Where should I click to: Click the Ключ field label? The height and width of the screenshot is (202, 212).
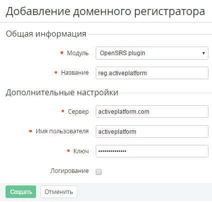pos(81,151)
